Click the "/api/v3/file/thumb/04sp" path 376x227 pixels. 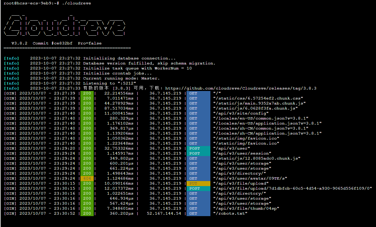246,208
